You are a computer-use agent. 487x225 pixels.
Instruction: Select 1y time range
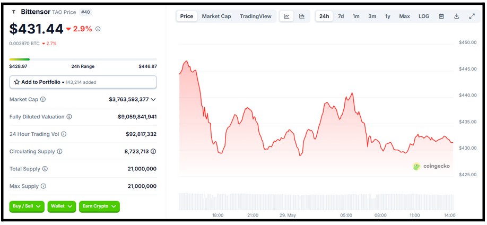(x=388, y=16)
